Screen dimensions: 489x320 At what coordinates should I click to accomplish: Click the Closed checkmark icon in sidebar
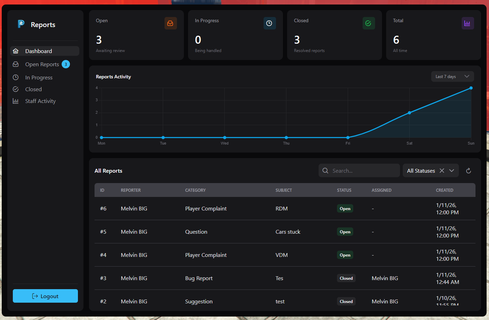[16, 89]
